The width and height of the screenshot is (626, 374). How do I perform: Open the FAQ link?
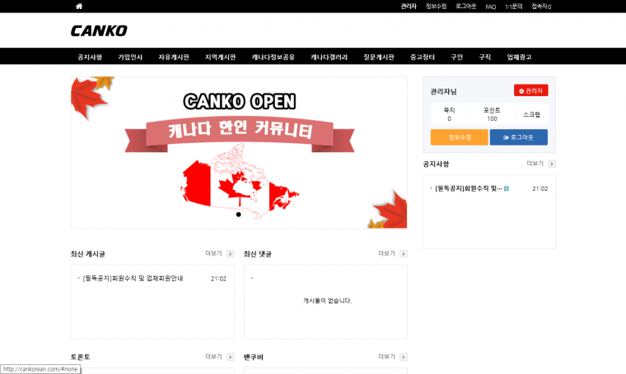pos(491,7)
